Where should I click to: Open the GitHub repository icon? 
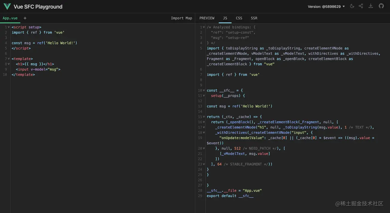[x=381, y=6]
